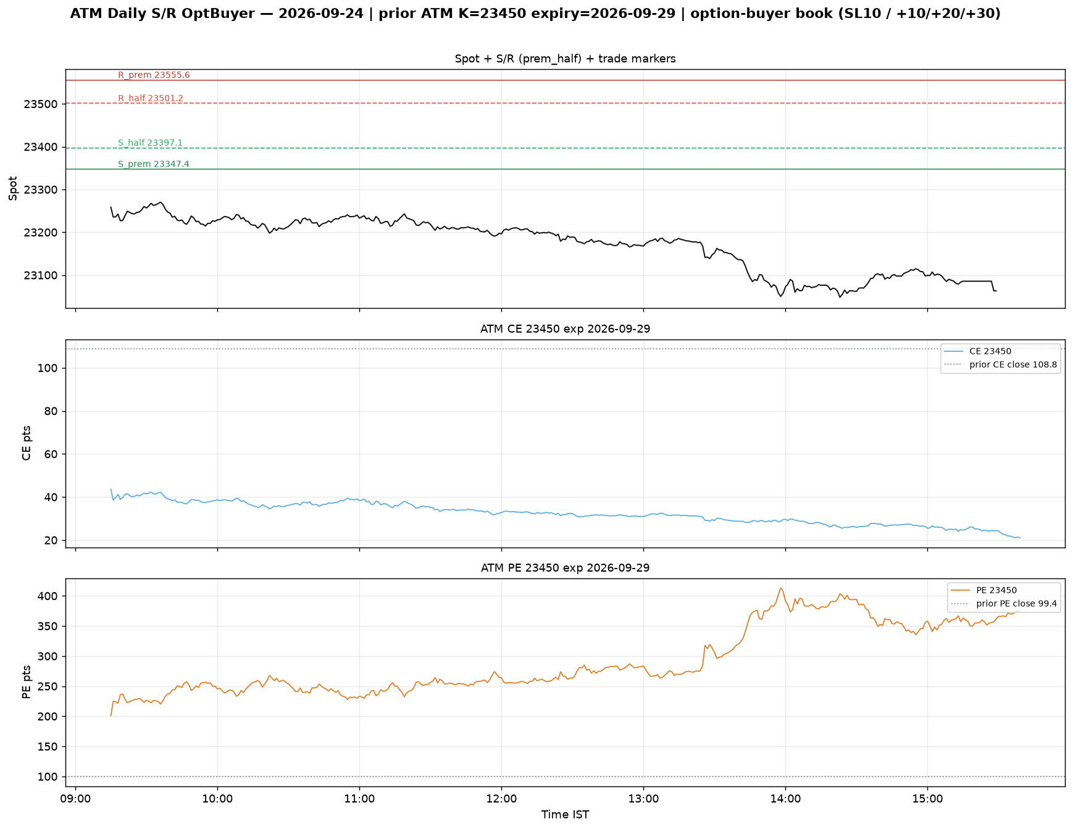The width and height of the screenshot is (1073, 829).
Task: Click the S_prem 23347.4 support label
Action: [x=154, y=164]
